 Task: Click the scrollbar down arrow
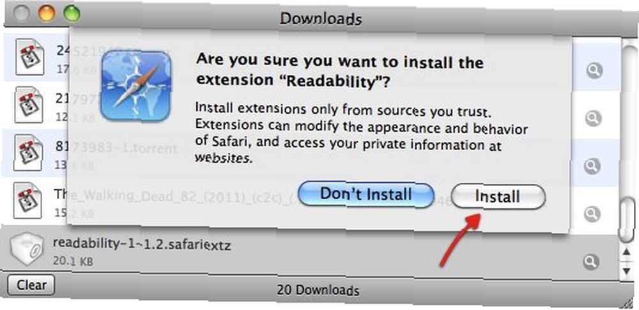[x=627, y=270]
